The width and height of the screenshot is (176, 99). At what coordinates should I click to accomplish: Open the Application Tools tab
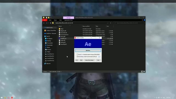point(68,20)
